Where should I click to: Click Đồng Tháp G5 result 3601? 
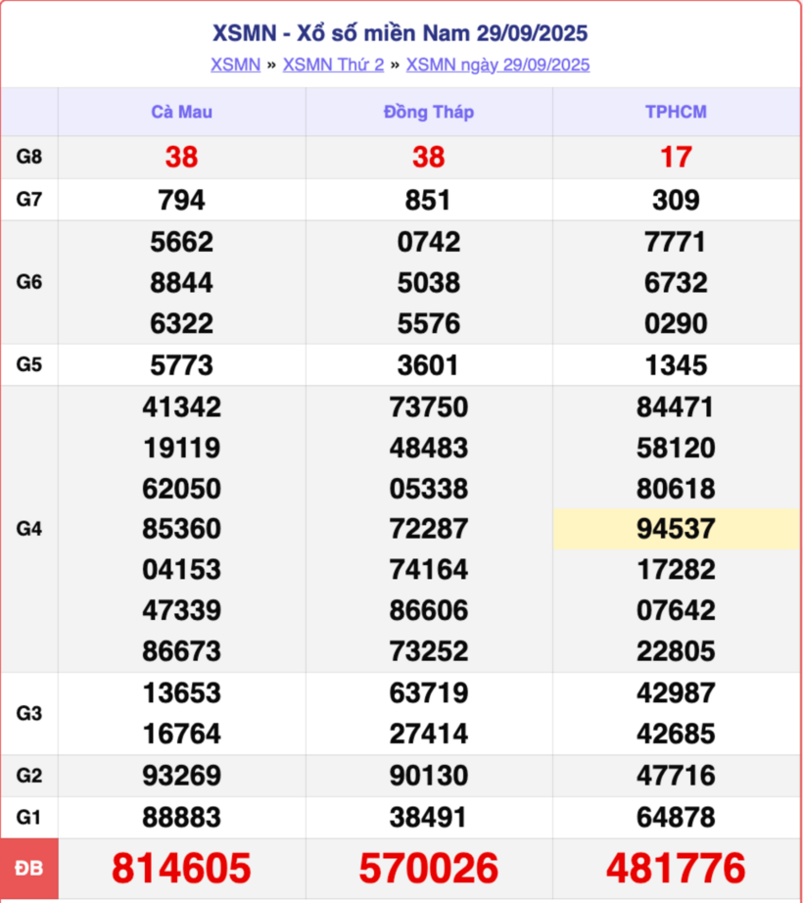428,365
